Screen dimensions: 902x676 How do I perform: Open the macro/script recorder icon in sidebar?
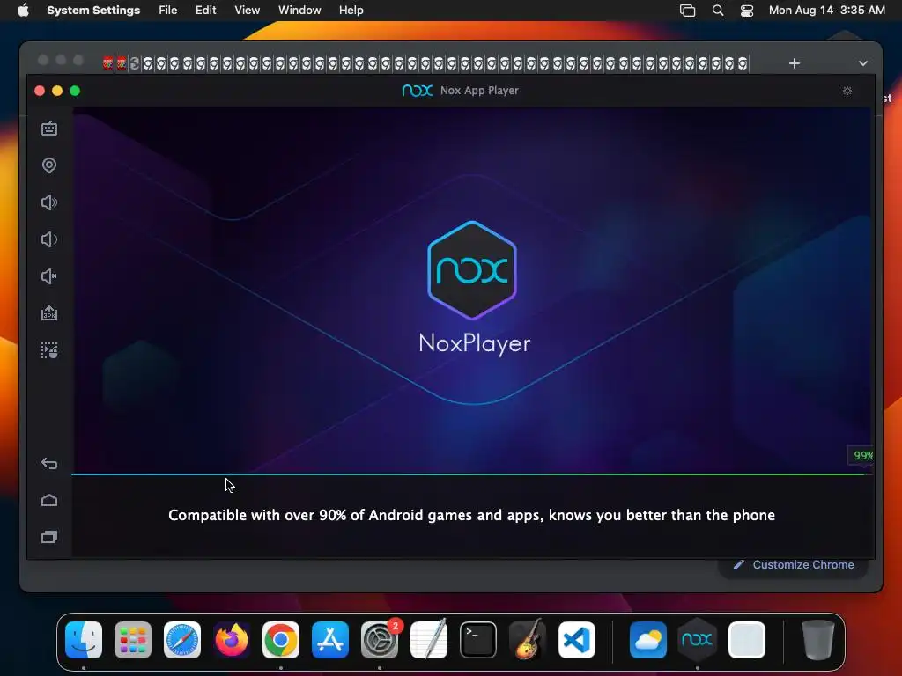pos(49,350)
